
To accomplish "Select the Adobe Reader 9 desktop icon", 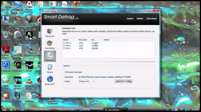I will click(x=6, y=52).
